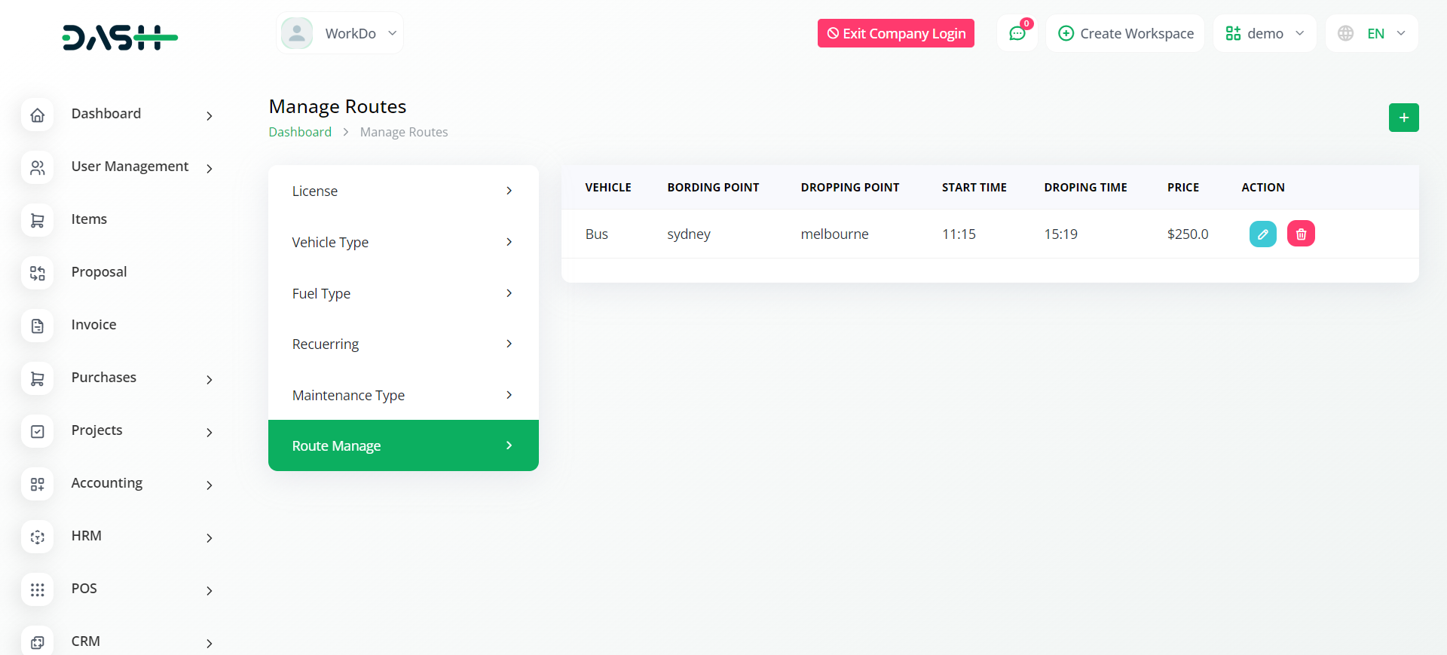Click the green plus add route button
Screen dimensions: 1447x655
point(1403,118)
